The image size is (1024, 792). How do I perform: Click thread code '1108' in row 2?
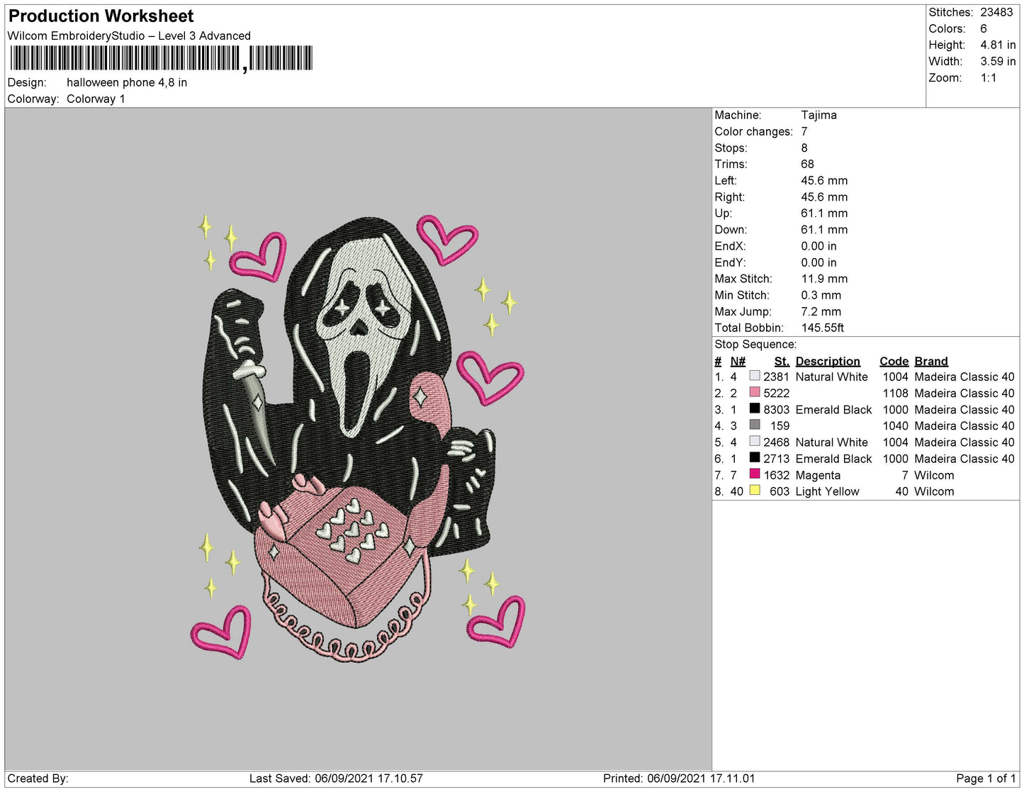coord(895,393)
